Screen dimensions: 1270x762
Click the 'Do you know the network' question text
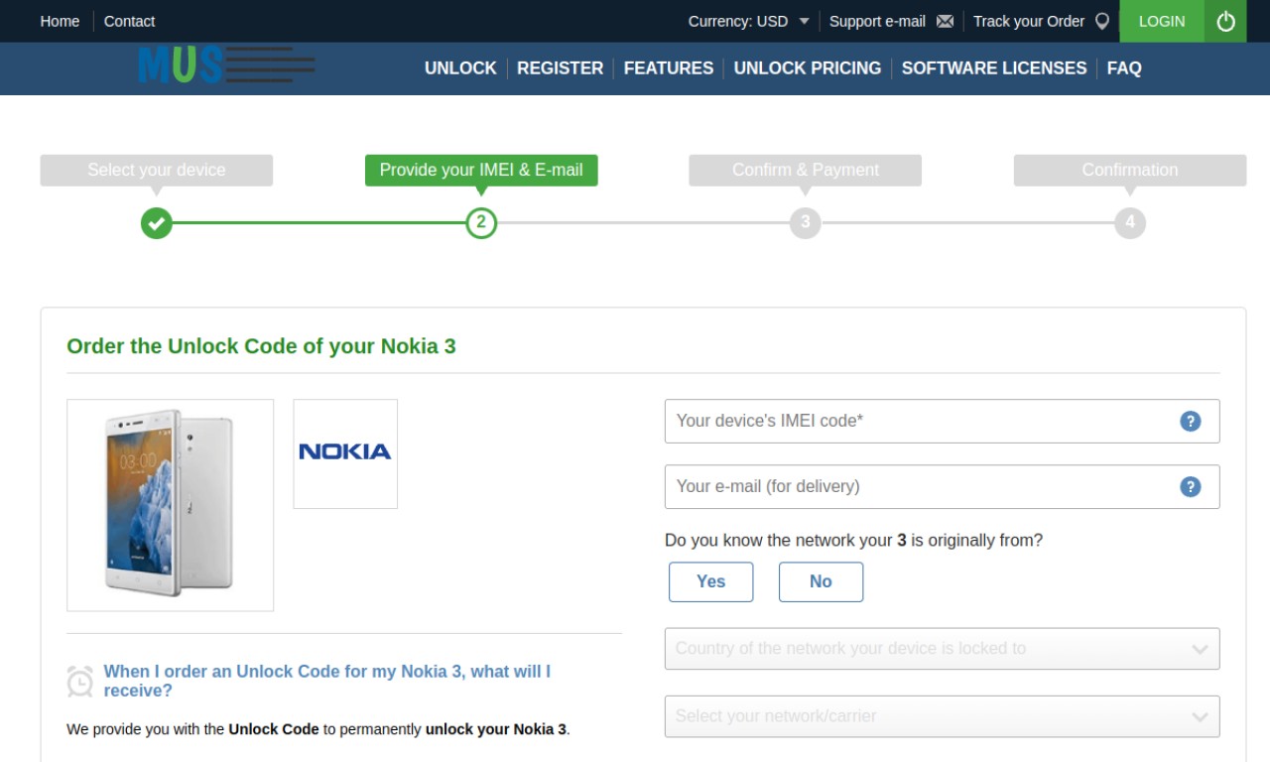click(x=853, y=541)
